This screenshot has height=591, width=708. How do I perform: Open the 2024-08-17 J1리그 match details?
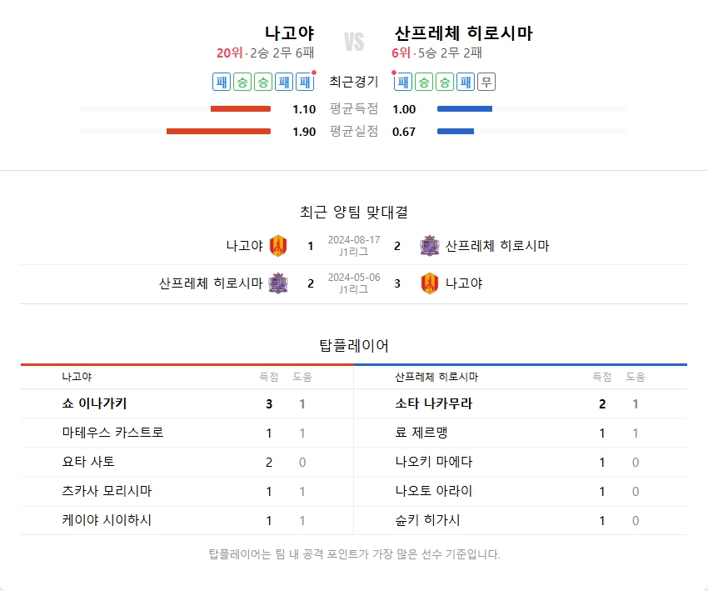(x=354, y=246)
